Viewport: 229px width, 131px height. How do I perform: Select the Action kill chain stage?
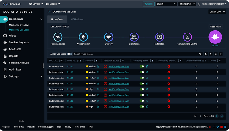pos(215,37)
